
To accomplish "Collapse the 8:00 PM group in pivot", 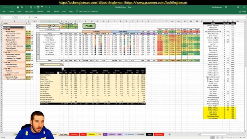I will pyautogui.click(x=3, y=52).
